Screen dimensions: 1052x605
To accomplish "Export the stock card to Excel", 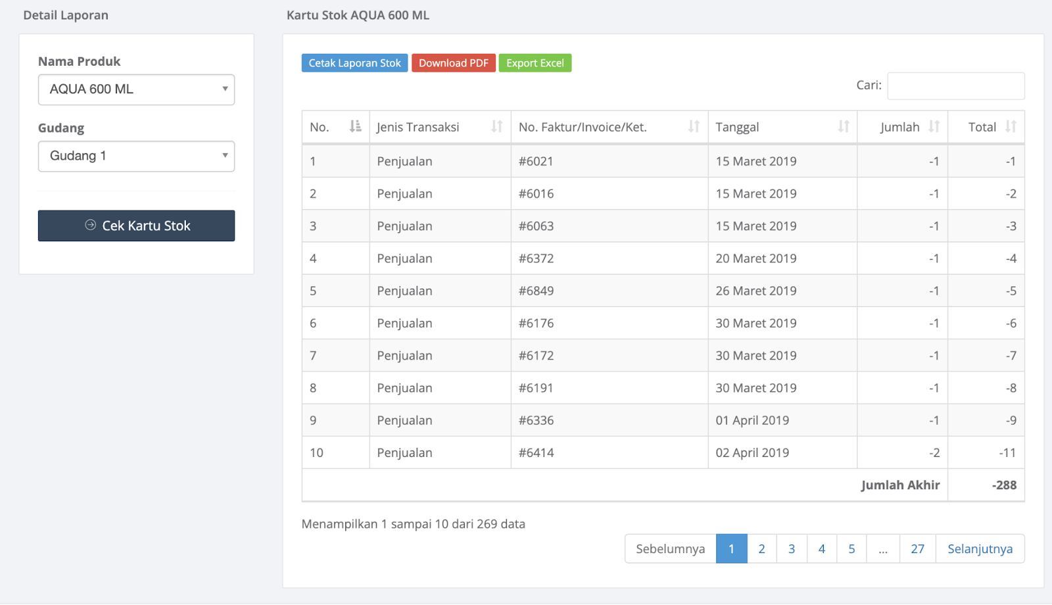I will pyautogui.click(x=535, y=63).
